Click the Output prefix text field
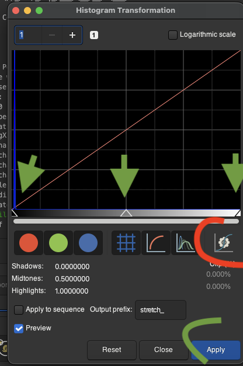Image resolution: width=243 pixels, height=366 pixels. coord(161,310)
